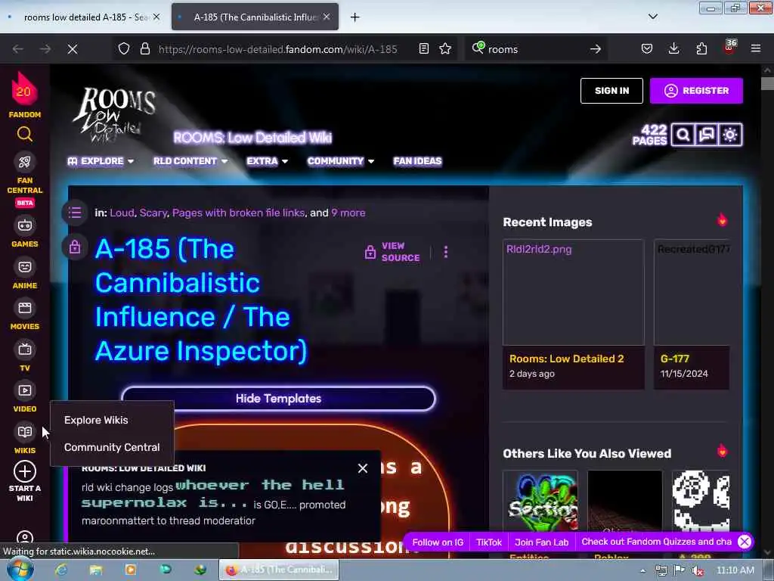Open a new browser tab
Viewport: 774px width, 581px height.
355,17
